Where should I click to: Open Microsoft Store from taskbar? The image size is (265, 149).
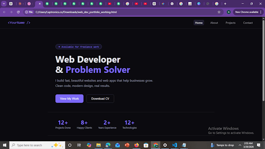point(146,145)
